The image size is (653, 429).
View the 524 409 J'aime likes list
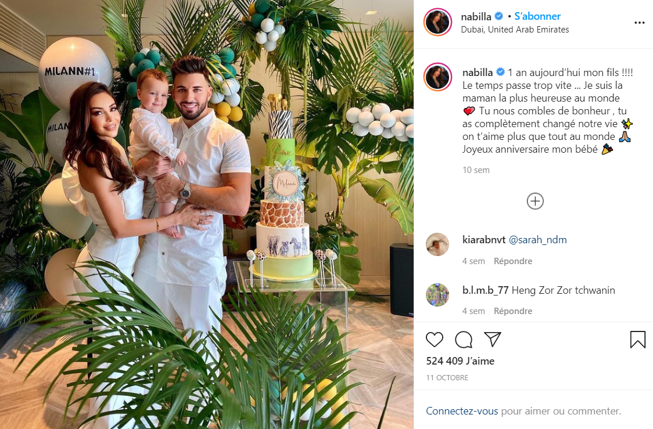[460, 361]
